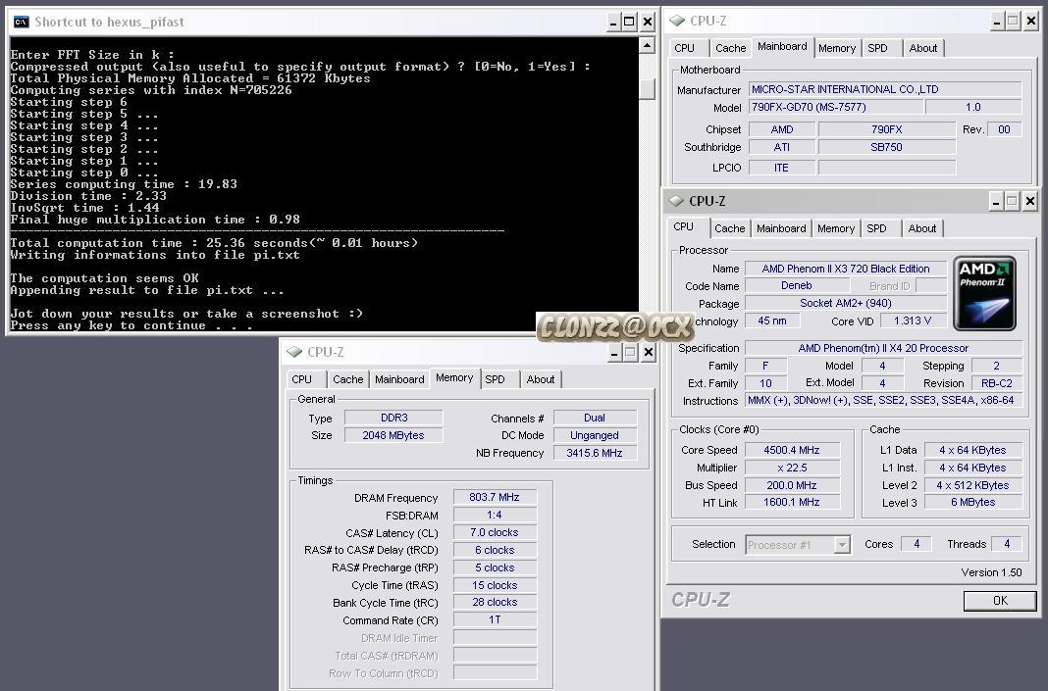Click Core VID value 1.313 V
The height and width of the screenshot is (691, 1048).
913,321
